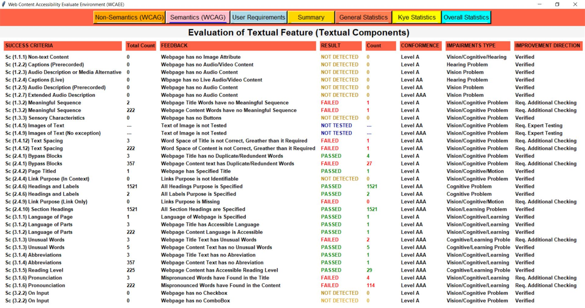The width and height of the screenshot is (585, 308).
Task: Select the IMPAIRMENTS TYPE column header
Action: pyautogui.click(x=478, y=46)
